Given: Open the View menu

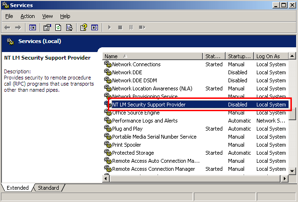Looking at the screenshot, I should pyautogui.click(x=47, y=16).
